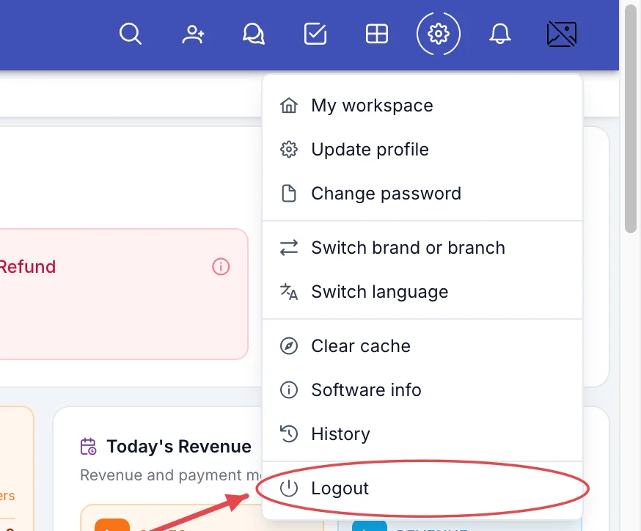Choose Update profile from menu
This screenshot has width=641, height=531.
pyautogui.click(x=422, y=149)
